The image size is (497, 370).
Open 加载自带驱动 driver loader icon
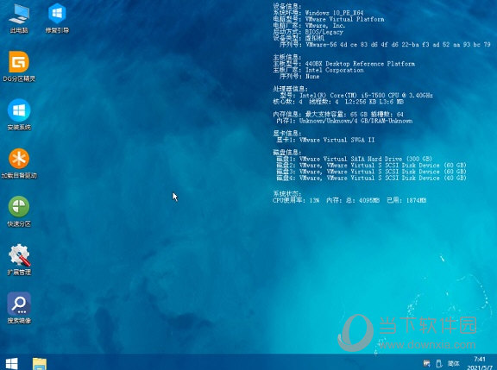tap(19, 163)
